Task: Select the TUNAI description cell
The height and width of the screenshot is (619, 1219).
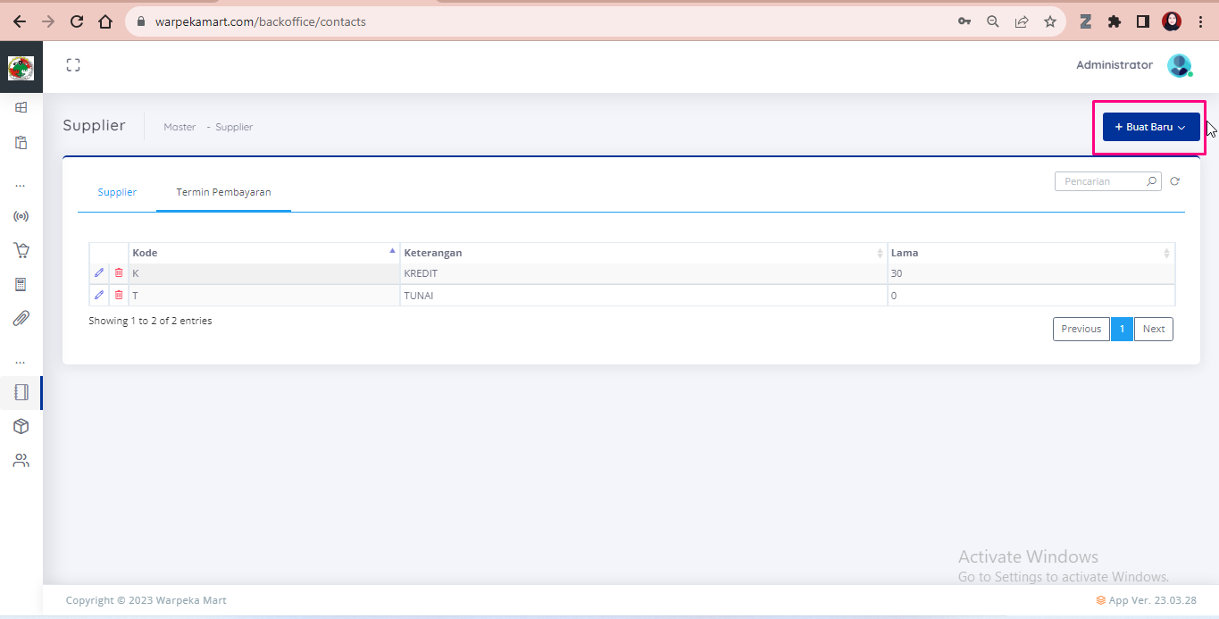Action: pos(644,296)
